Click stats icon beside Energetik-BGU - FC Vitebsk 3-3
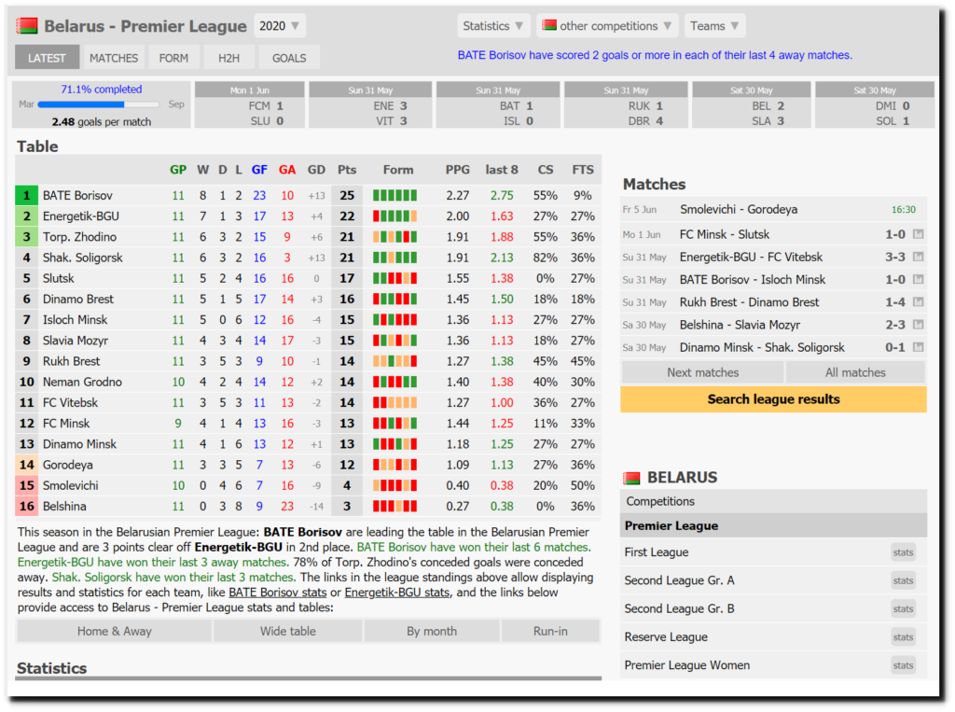Viewport: 955px width, 712px height. pos(918,258)
